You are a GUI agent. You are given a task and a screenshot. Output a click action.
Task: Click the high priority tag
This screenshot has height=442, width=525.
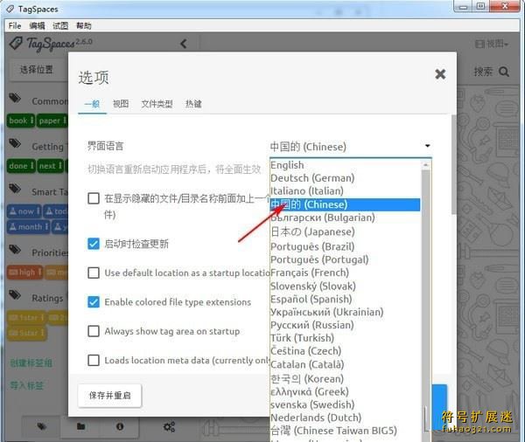click(24, 273)
